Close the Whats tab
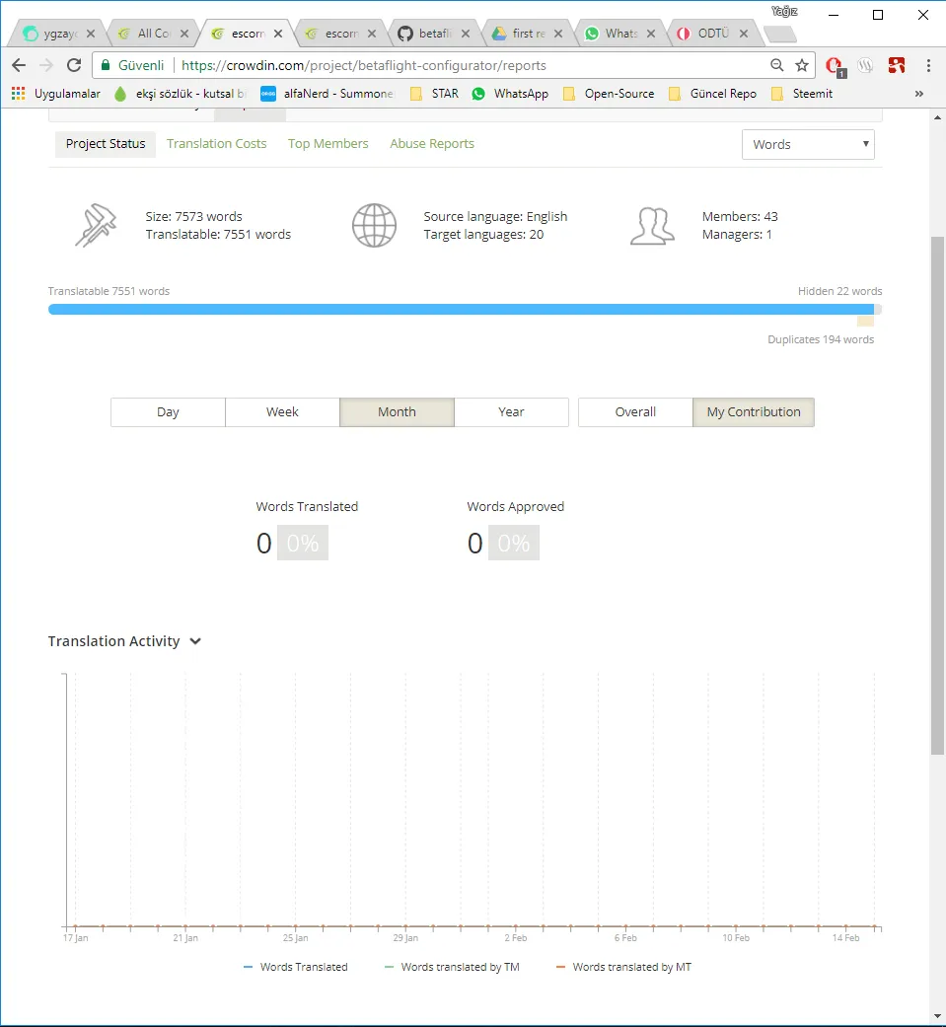This screenshot has width=946, height=1027. point(651,34)
